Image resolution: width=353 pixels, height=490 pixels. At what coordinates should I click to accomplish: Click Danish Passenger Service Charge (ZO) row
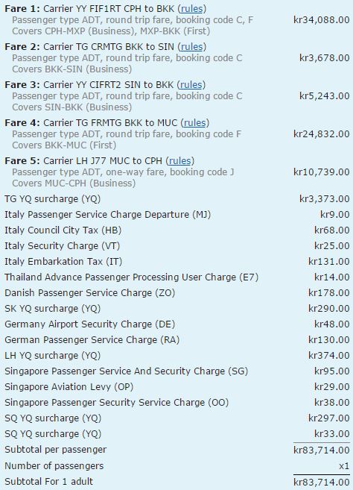[x=177, y=293]
